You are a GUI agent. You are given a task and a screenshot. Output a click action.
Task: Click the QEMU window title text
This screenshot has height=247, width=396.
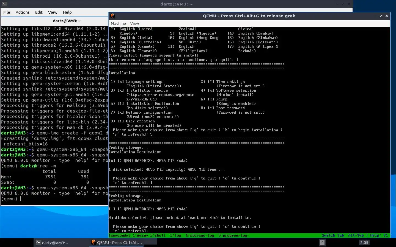click(249, 16)
